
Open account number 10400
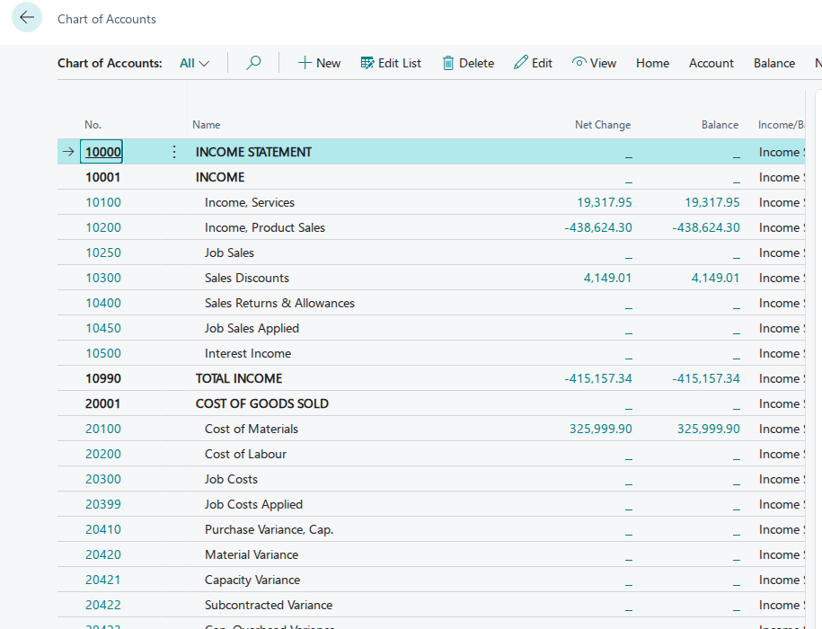point(103,303)
